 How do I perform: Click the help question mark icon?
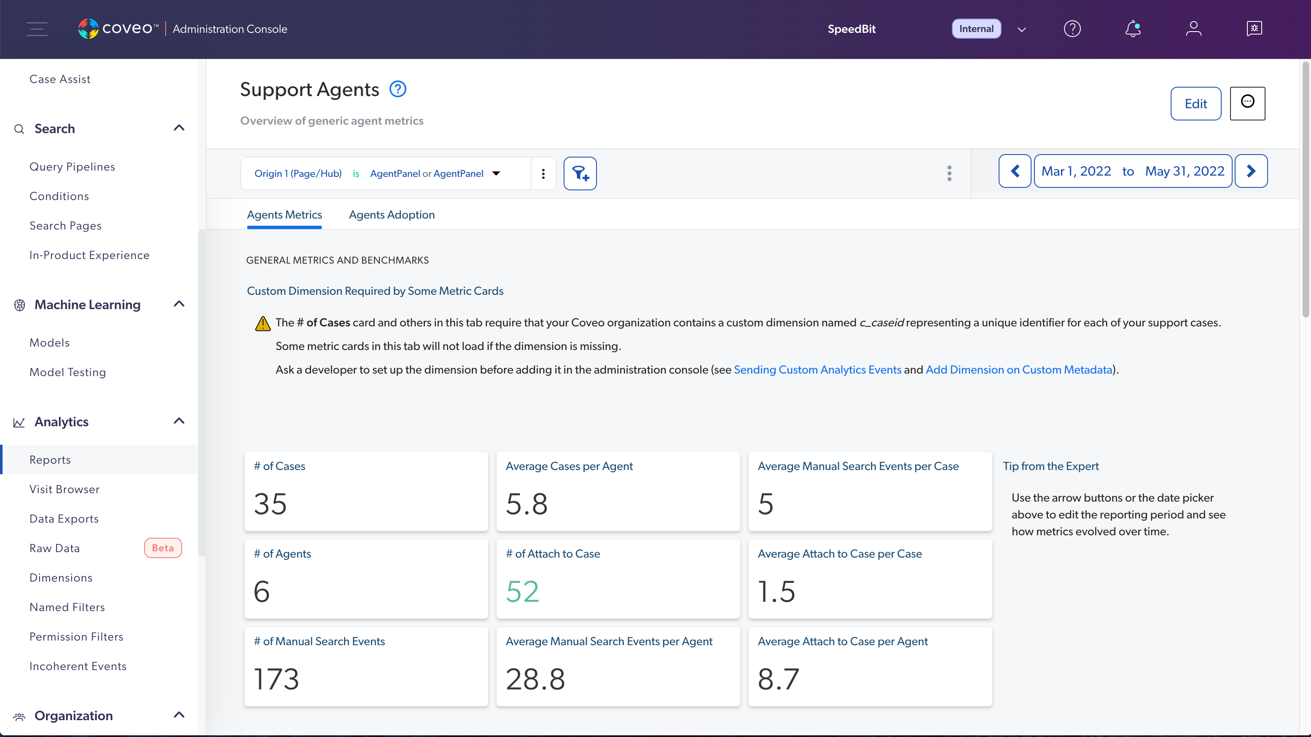click(x=1072, y=29)
